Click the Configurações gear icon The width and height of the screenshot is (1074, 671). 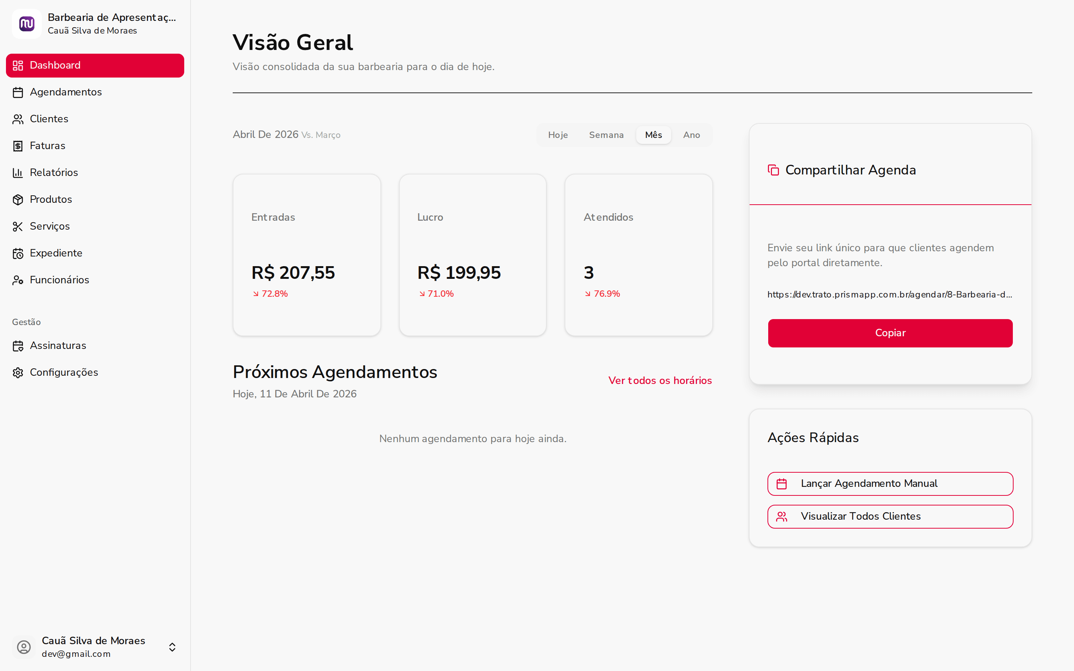tap(18, 373)
